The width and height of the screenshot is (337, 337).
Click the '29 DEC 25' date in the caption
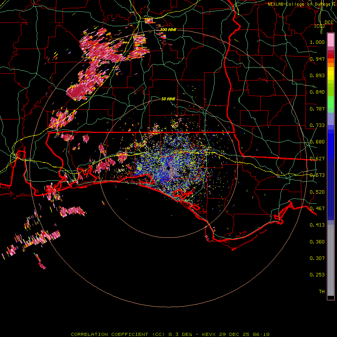coord(234,334)
